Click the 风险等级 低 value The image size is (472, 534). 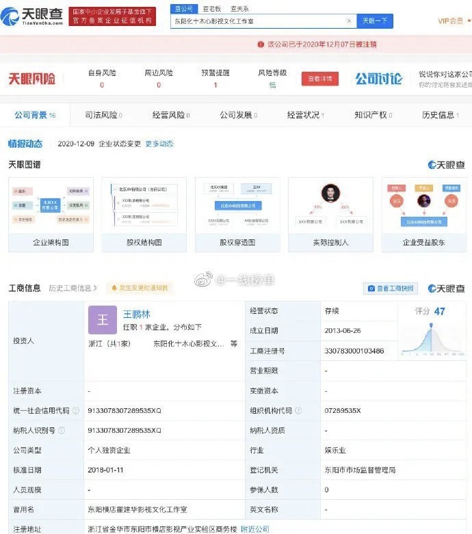tap(272, 85)
